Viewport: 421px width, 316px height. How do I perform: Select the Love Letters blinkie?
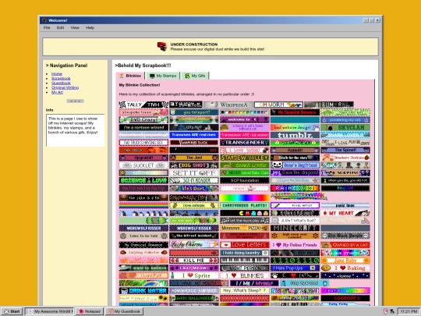[x=244, y=245]
